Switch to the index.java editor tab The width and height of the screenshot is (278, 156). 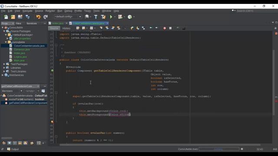click(58, 23)
